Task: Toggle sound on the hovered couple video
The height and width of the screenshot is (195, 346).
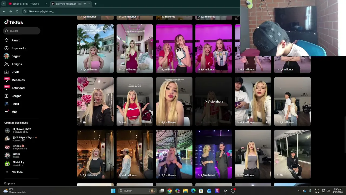Action: coord(267,122)
